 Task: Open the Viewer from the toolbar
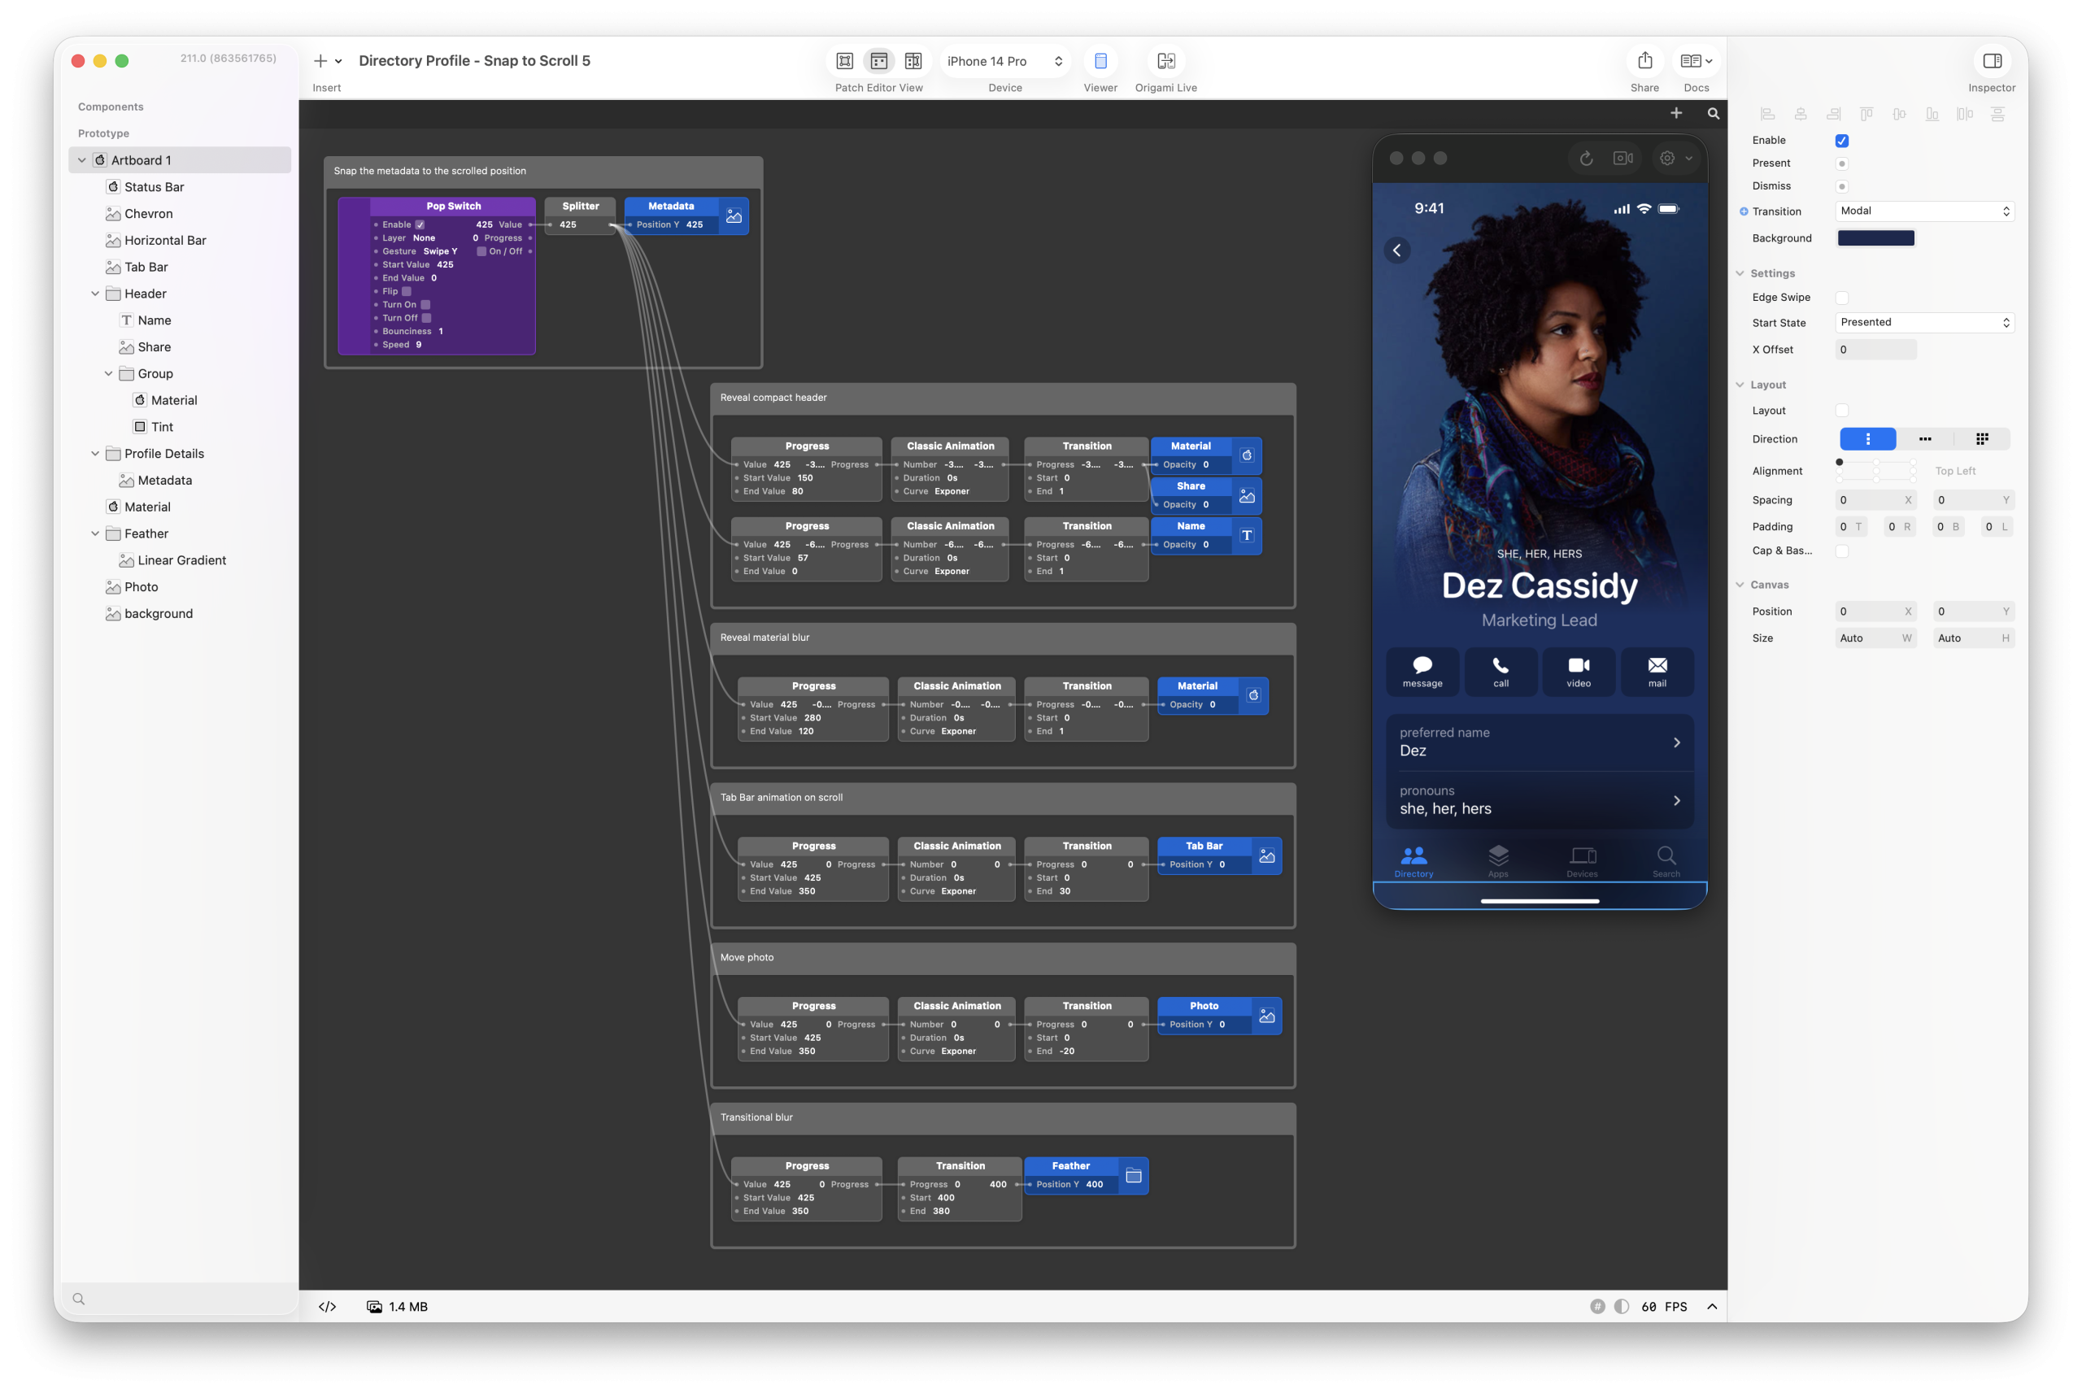[1100, 61]
